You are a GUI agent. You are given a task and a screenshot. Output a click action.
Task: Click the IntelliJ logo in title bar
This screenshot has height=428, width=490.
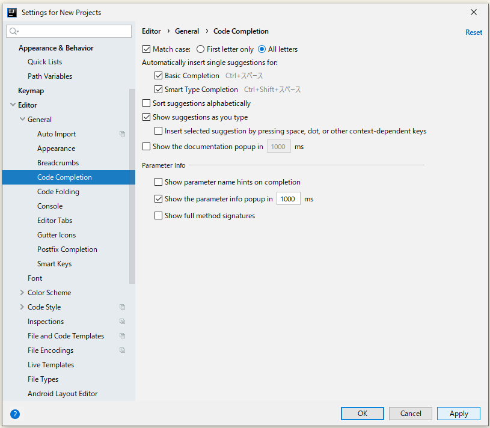tap(12, 13)
